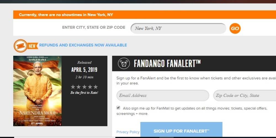
Task: Uncheck the FanMail signup checkbox
Action: point(118,108)
